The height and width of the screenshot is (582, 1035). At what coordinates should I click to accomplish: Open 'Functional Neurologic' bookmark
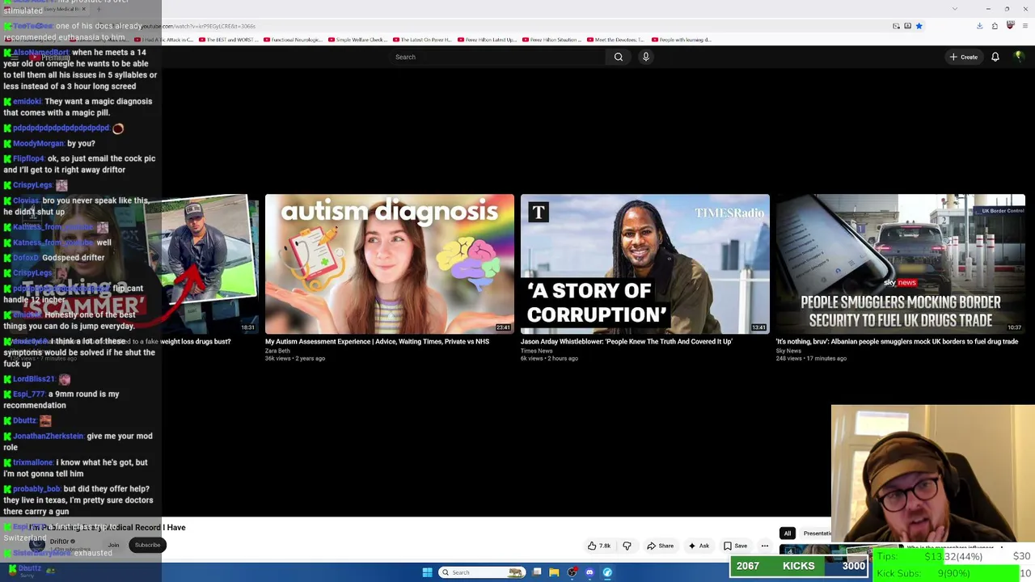[292, 40]
